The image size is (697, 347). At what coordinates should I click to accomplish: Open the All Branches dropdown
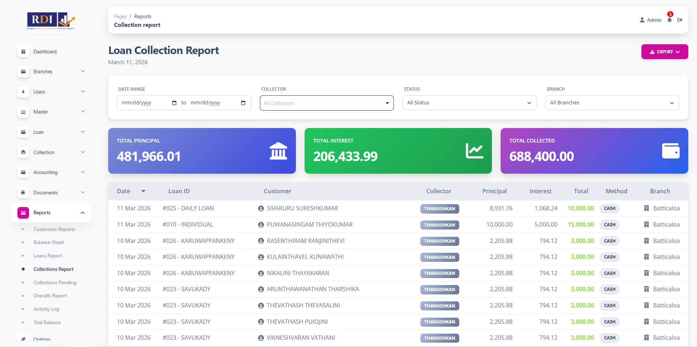(x=612, y=103)
